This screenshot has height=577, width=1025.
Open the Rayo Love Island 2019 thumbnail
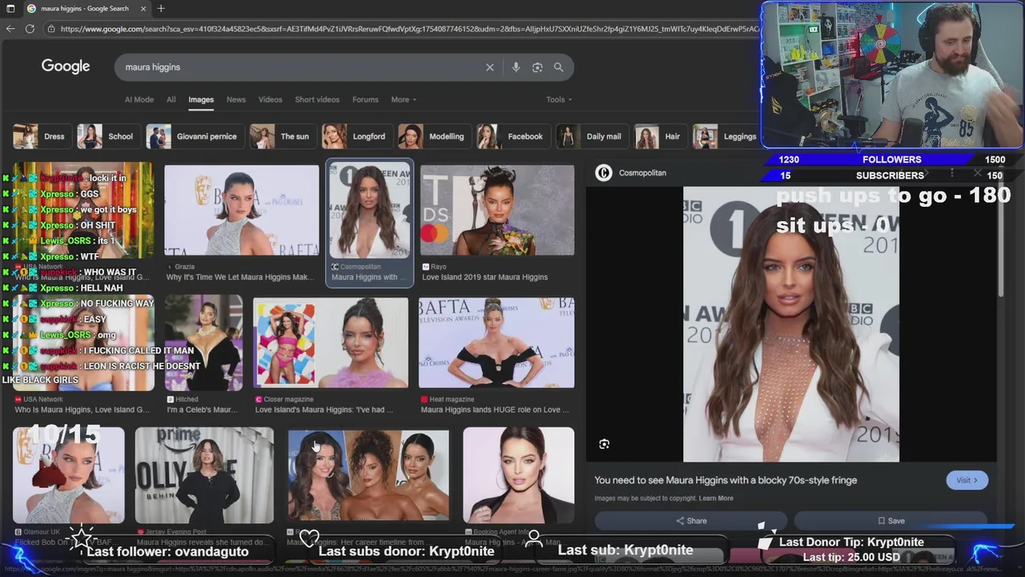497,210
